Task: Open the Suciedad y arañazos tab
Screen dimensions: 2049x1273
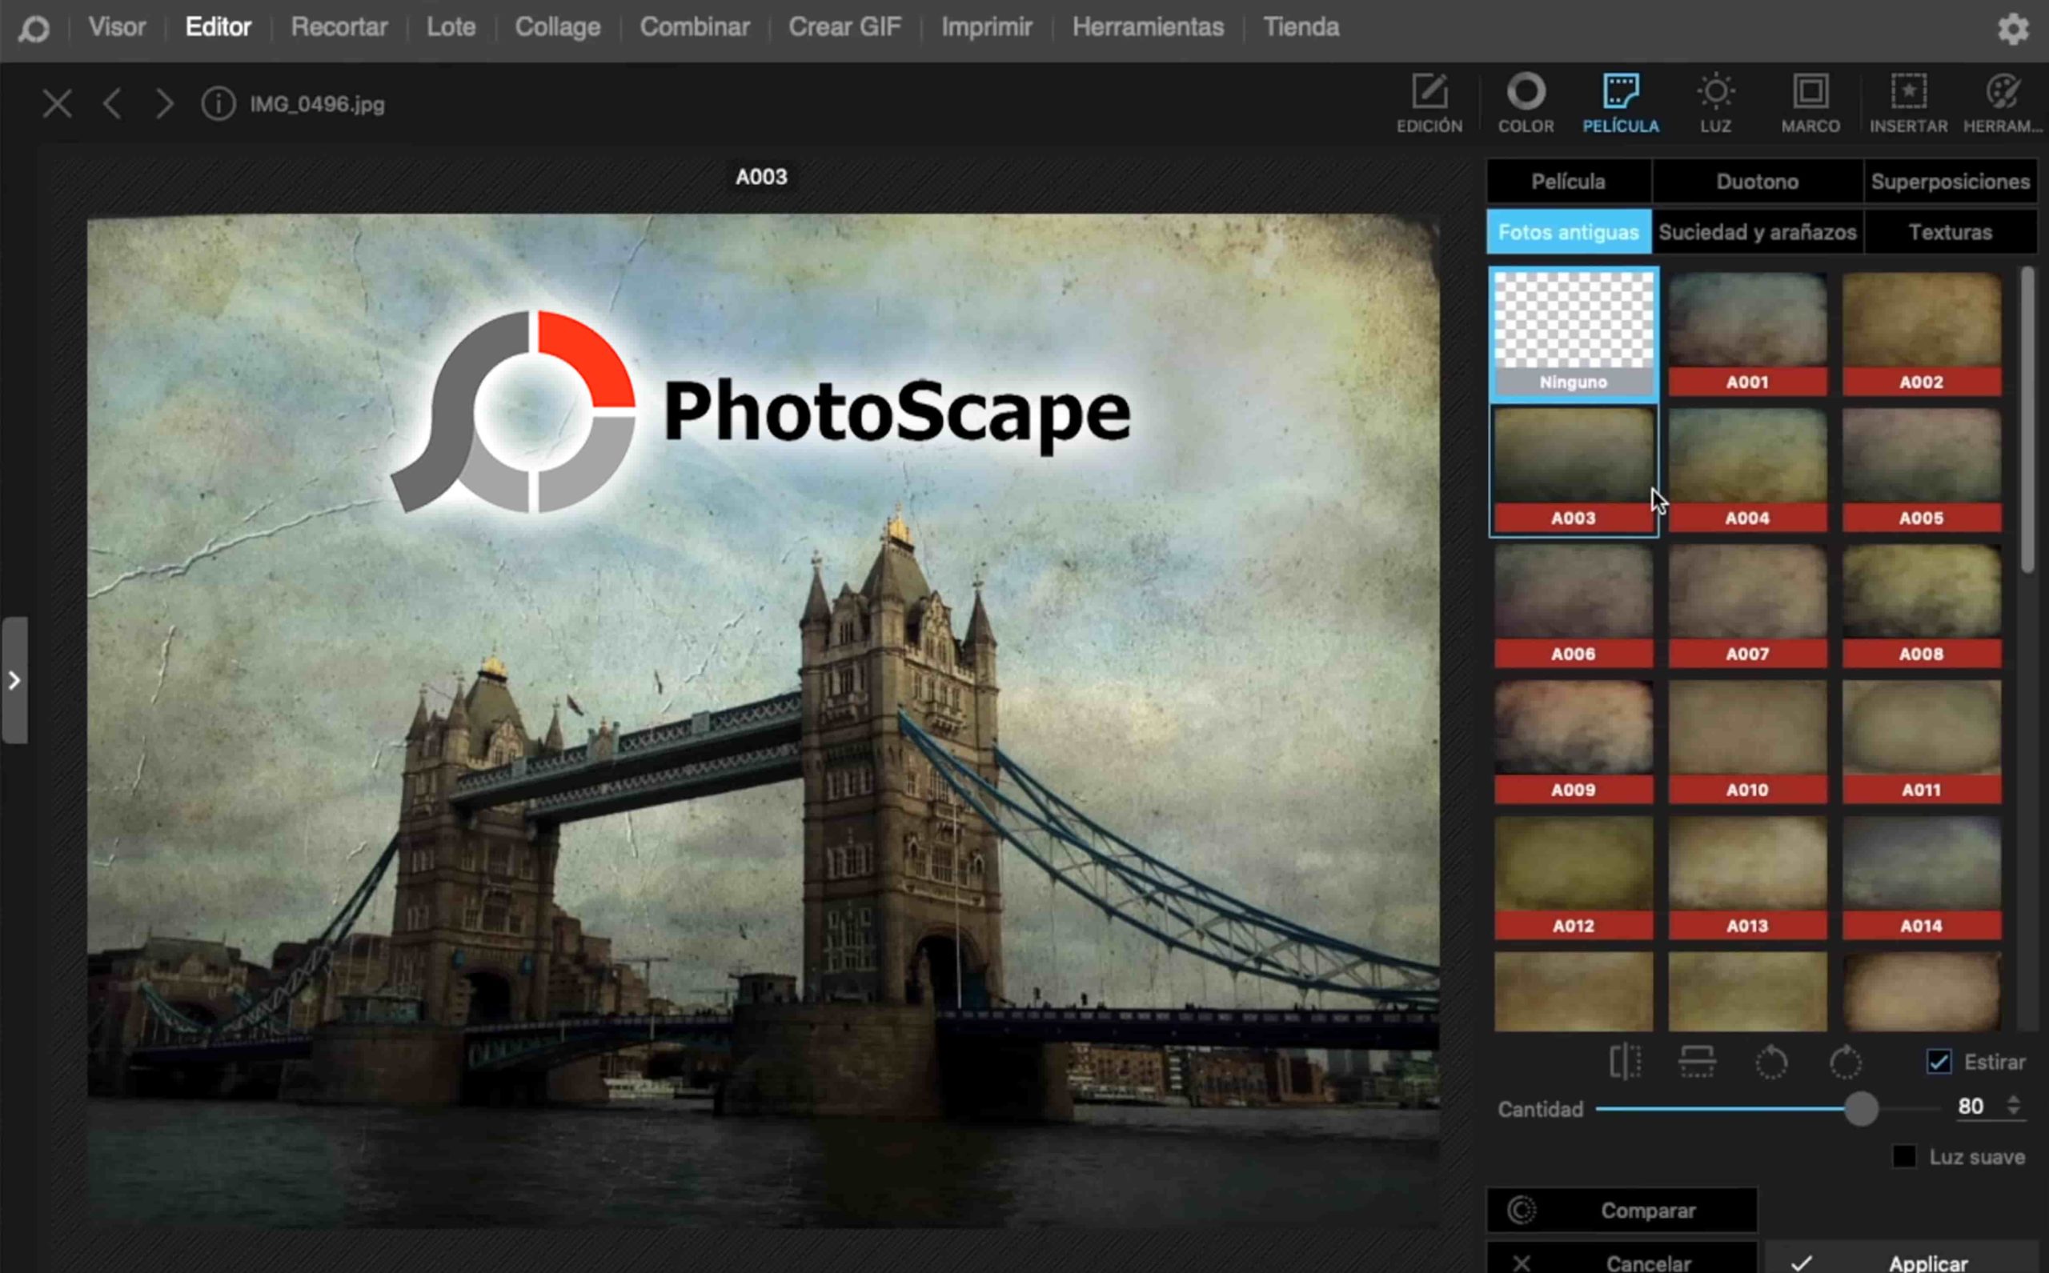Action: point(1757,232)
